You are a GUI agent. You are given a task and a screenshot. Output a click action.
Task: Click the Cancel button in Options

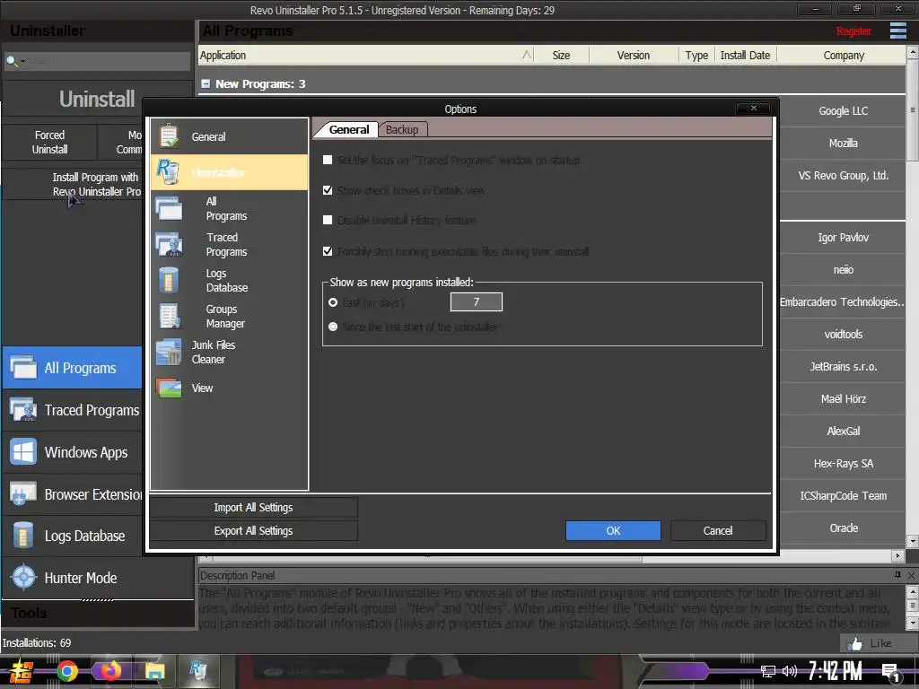pos(718,530)
